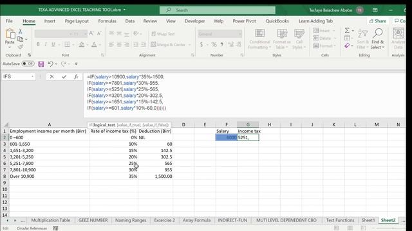Apply Comma Style format
The image size is (412, 231).
222,44
